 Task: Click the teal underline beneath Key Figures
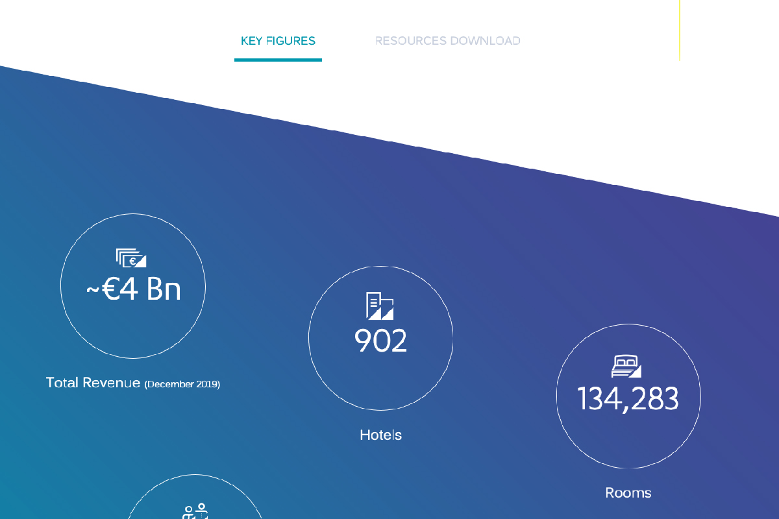coord(278,60)
